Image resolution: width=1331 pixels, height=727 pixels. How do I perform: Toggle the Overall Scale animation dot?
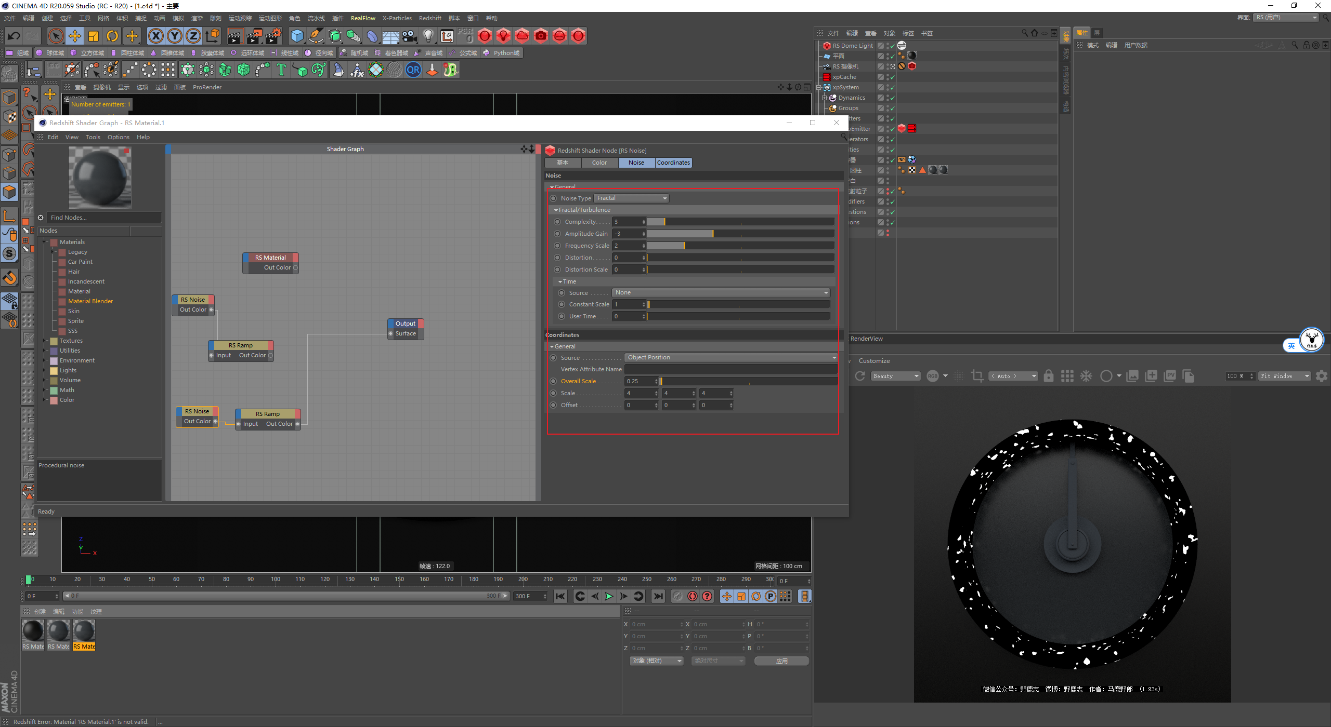553,382
